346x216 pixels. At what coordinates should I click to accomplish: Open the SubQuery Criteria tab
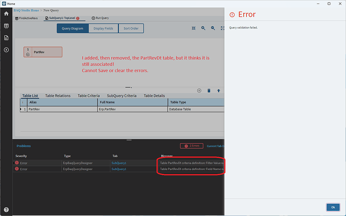point(121,95)
